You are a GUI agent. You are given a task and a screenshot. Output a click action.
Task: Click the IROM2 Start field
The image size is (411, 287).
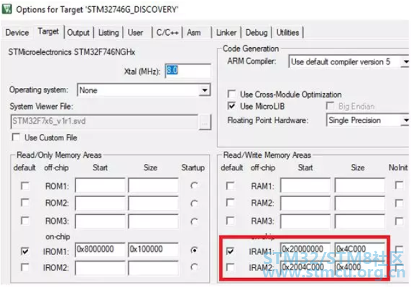[x=100, y=268]
